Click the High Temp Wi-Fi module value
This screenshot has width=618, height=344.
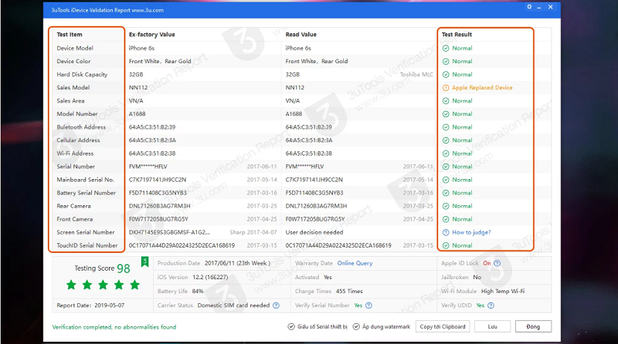[503, 292]
